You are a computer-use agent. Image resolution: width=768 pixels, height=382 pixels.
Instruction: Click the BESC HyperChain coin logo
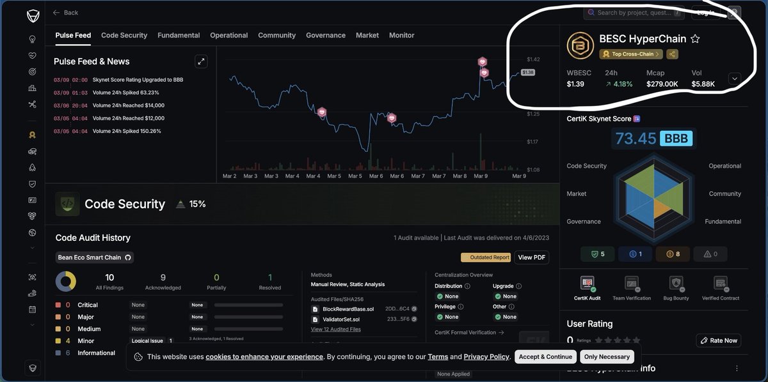[580, 45]
